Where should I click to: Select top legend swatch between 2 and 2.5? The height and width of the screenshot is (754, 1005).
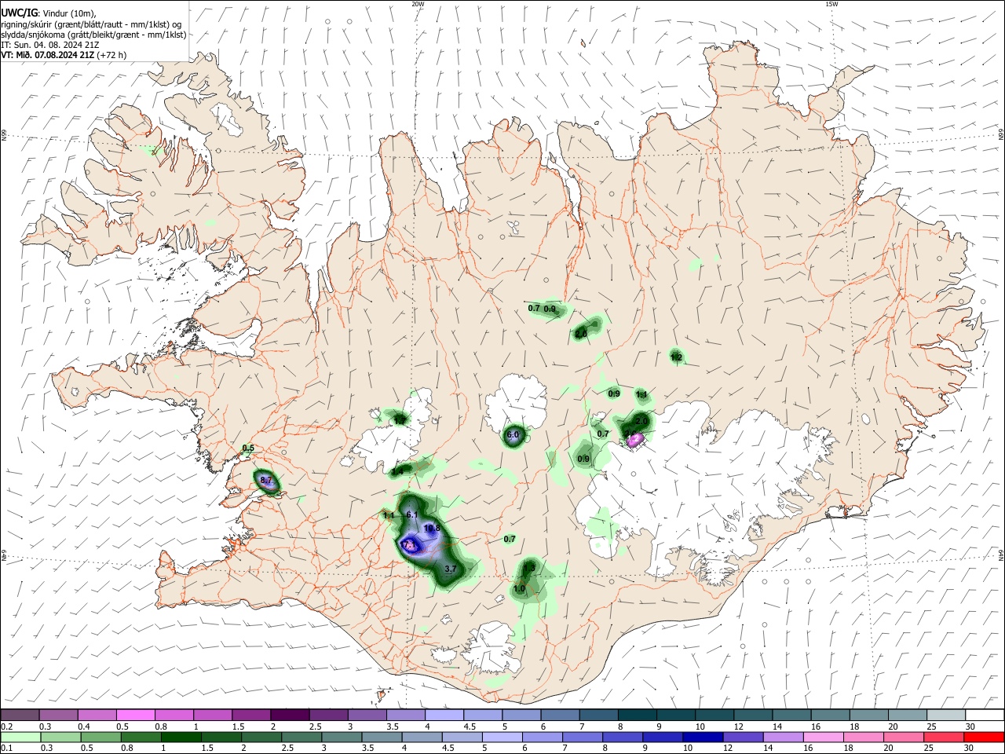(291, 715)
